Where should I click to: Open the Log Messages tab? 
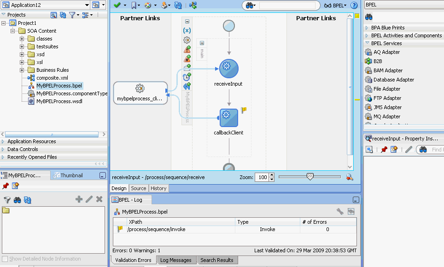coord(176,260)
